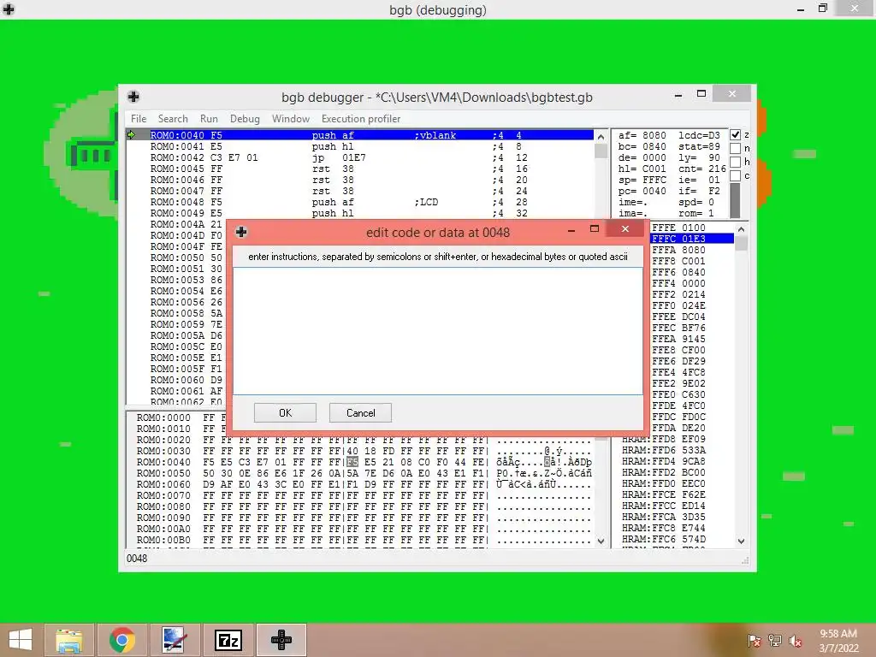876x657 pixels.
Task: Select the bgb emulator taskbar icon
Action: (281, 640)
